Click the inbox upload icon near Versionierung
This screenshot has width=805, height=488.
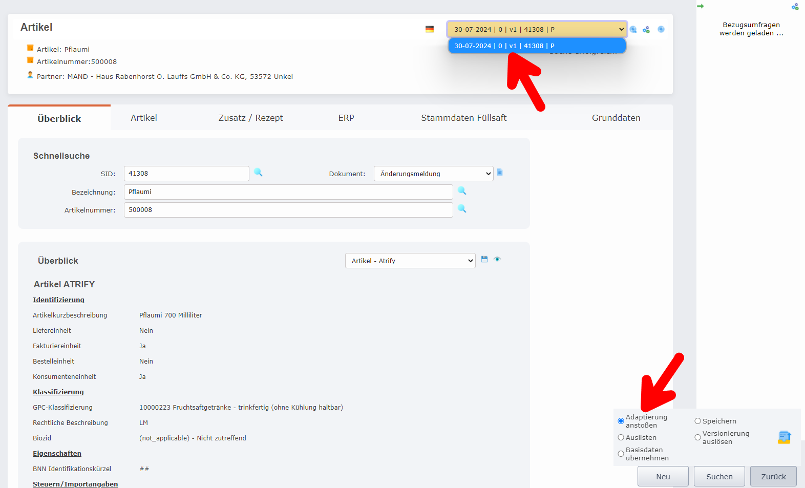coord(784,437)
